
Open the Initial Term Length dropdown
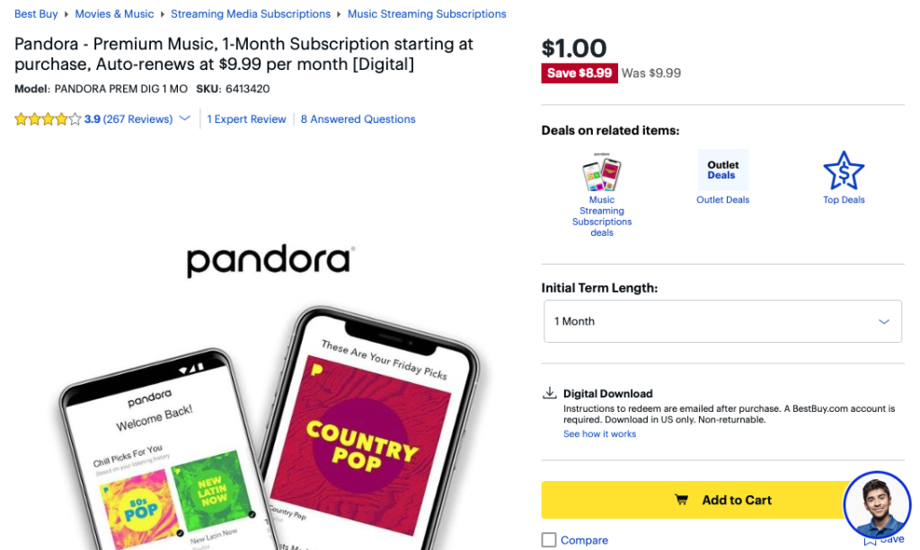[x=722, y=321]
